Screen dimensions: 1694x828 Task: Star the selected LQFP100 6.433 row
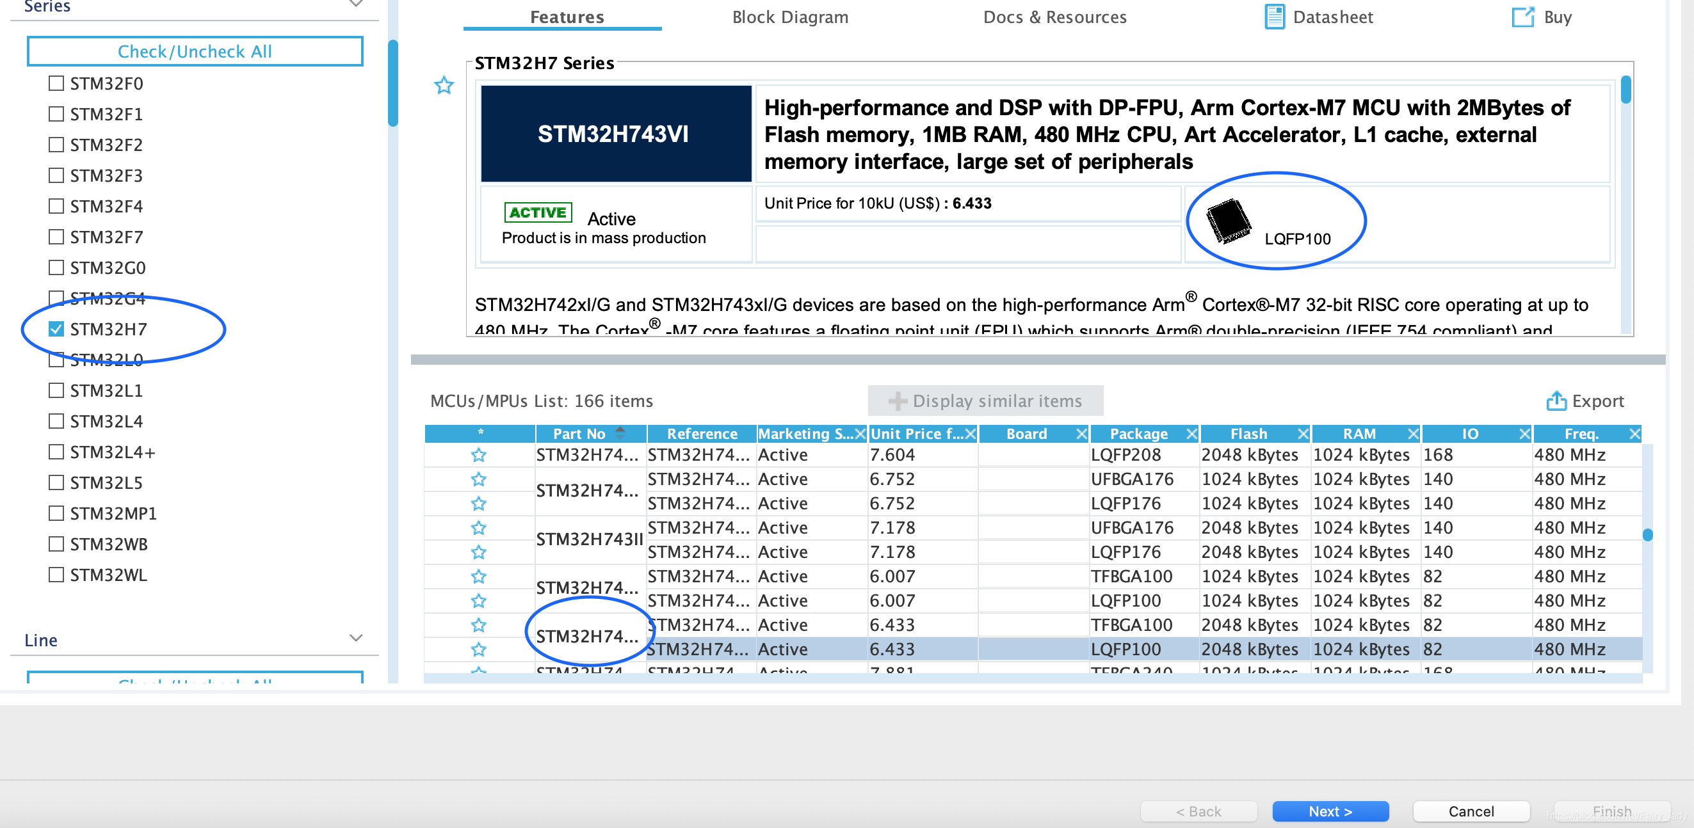click(x=479, y=649)
